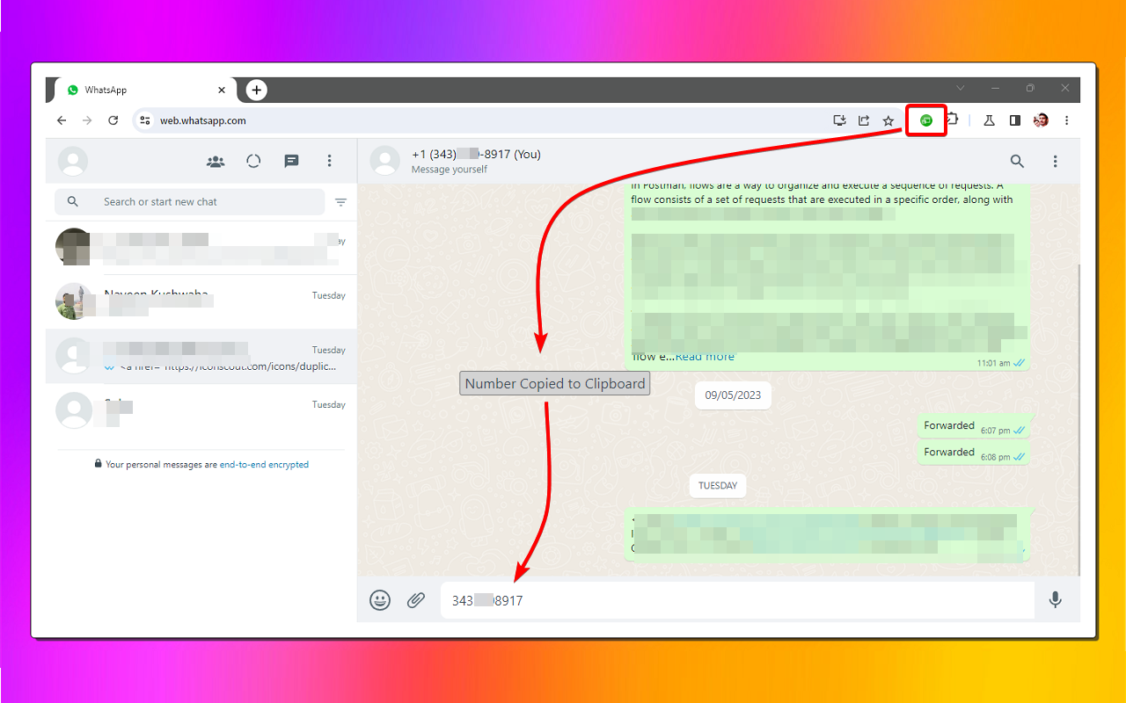
Task: Toggle the unread chats filter
Action: [x=341, y=202]
